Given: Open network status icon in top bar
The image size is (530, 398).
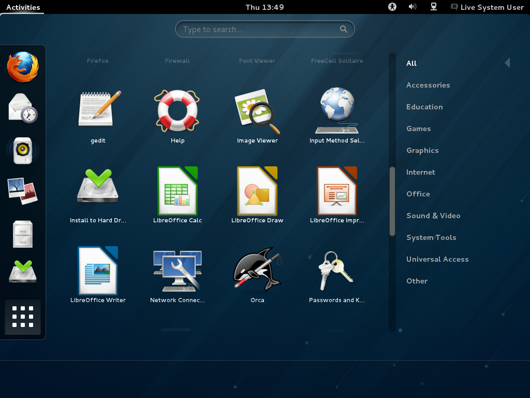Looking at the screenshot, I should click(x=434, y=7).
